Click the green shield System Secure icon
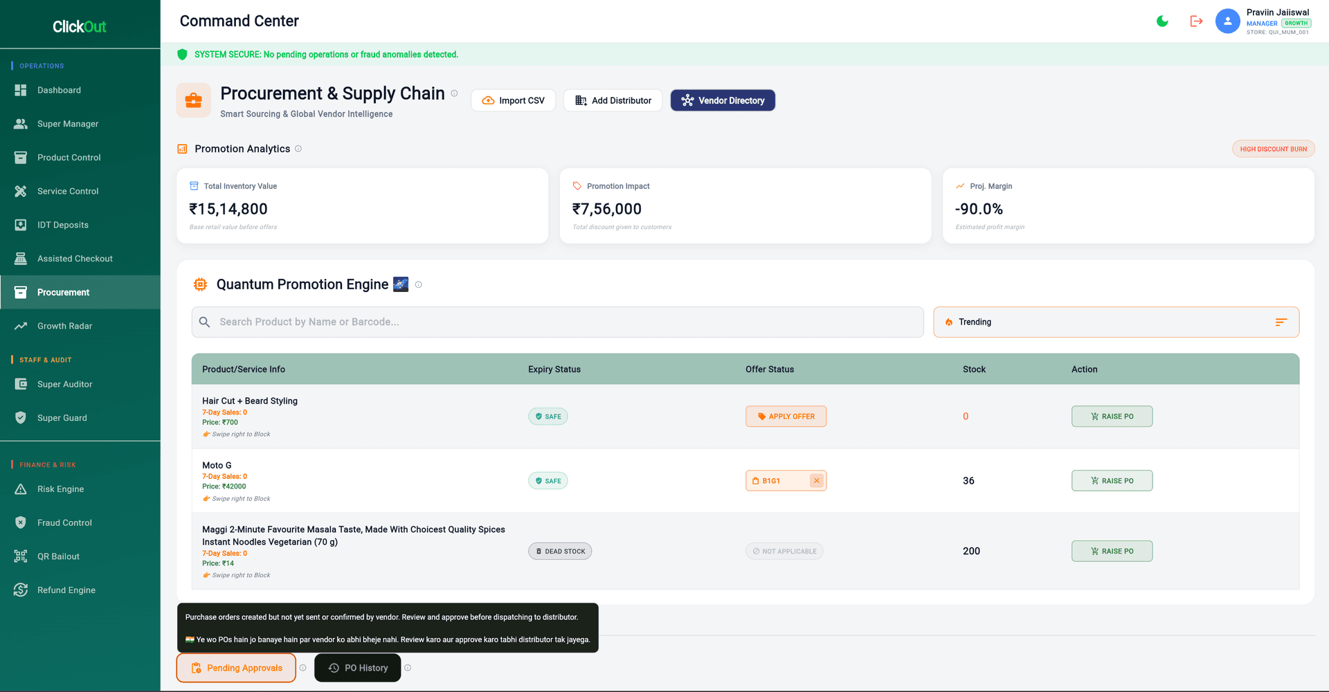The height and width of the screenshot is (692, 1329). 183,55
